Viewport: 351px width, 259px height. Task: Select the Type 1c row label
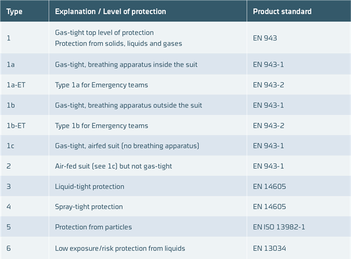(10, 146)
